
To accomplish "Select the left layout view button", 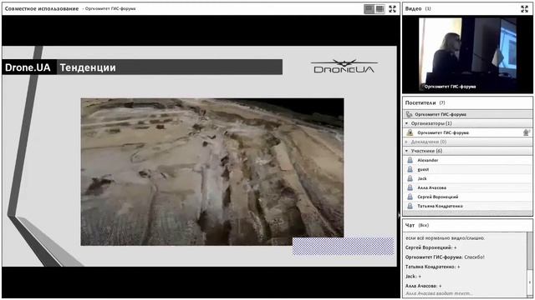I will 369,9.
